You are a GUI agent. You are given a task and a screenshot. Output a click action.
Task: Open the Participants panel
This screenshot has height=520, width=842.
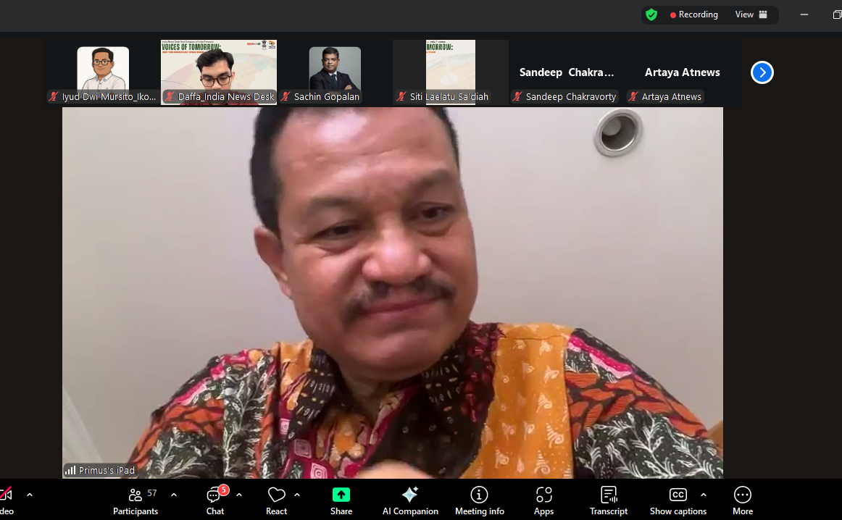point(136,501)
